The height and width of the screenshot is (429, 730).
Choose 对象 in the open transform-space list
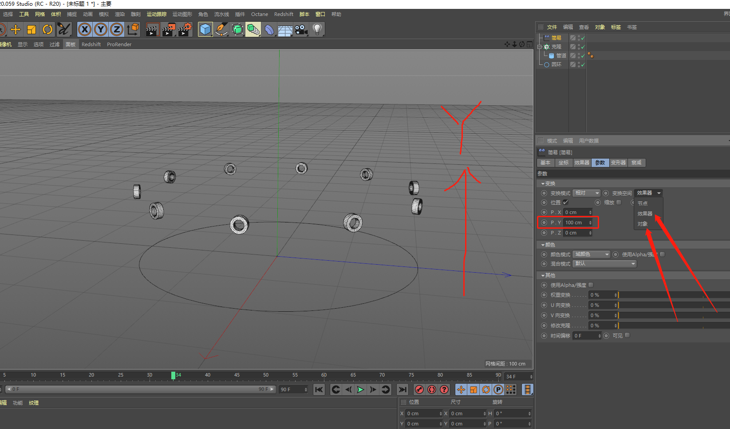[x=643, y=224]
